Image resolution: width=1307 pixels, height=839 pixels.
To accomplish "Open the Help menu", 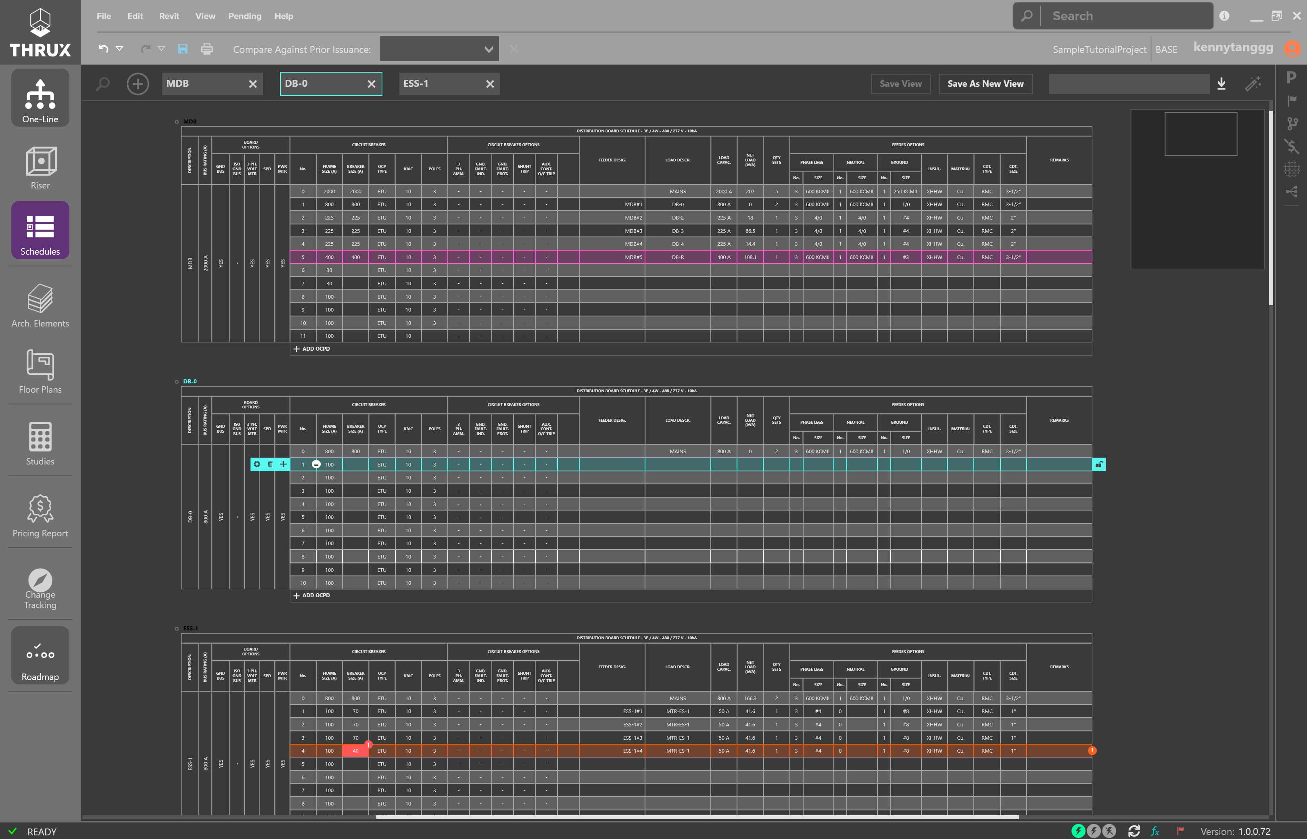I will click(284, 16).
